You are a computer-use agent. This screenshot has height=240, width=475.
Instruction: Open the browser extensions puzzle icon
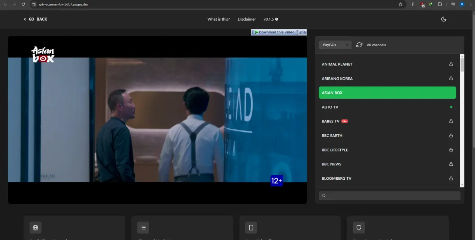click(x=440, y=4)
